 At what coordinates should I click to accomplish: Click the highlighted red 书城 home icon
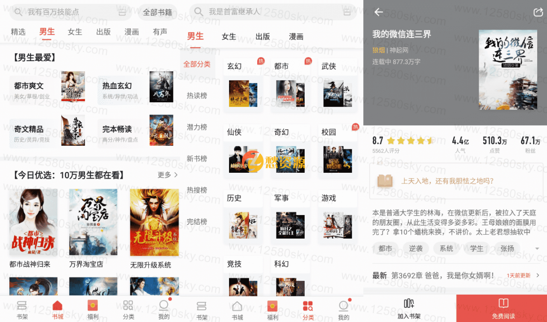click(57, 305)
